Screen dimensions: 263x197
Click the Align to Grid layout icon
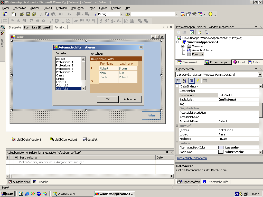pyautogui.click(x=5, y=21)
